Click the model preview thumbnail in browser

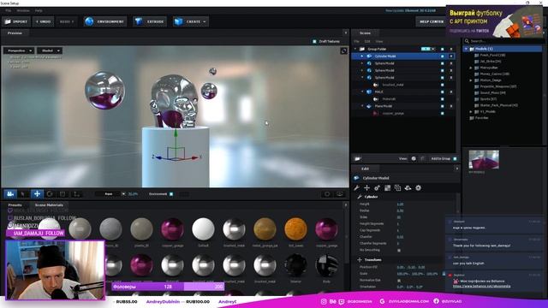tap(484, 160)
